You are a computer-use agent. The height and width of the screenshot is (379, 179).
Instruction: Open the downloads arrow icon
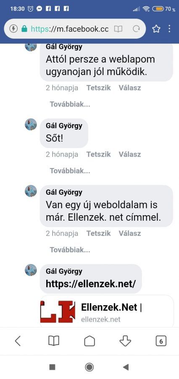[126, 341]
